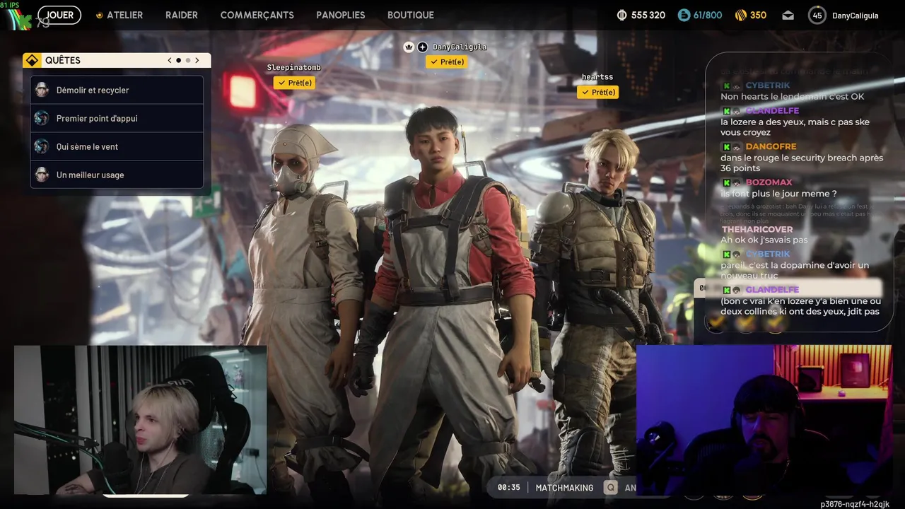
Task: Click the plus icon beside DanyCaligula squad name
Action: (x=422, y=47)
